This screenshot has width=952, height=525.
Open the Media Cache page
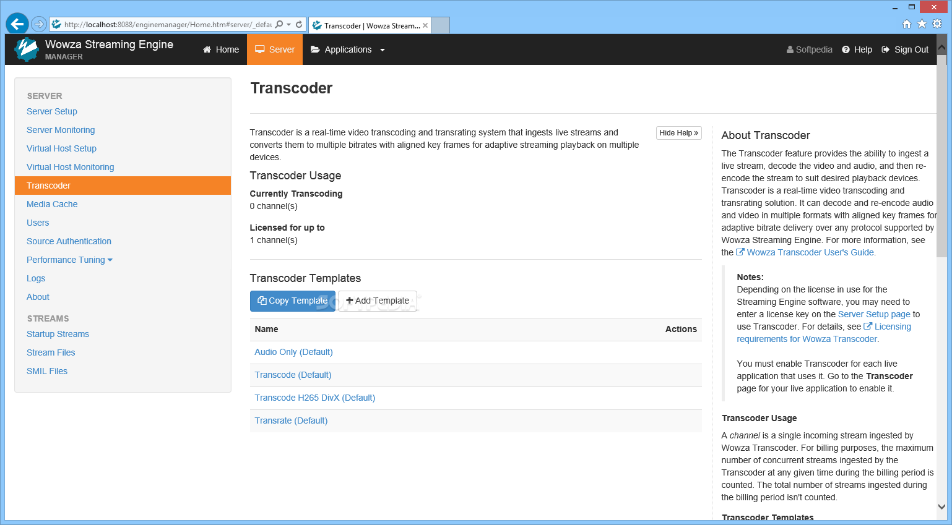pos(52,204)
